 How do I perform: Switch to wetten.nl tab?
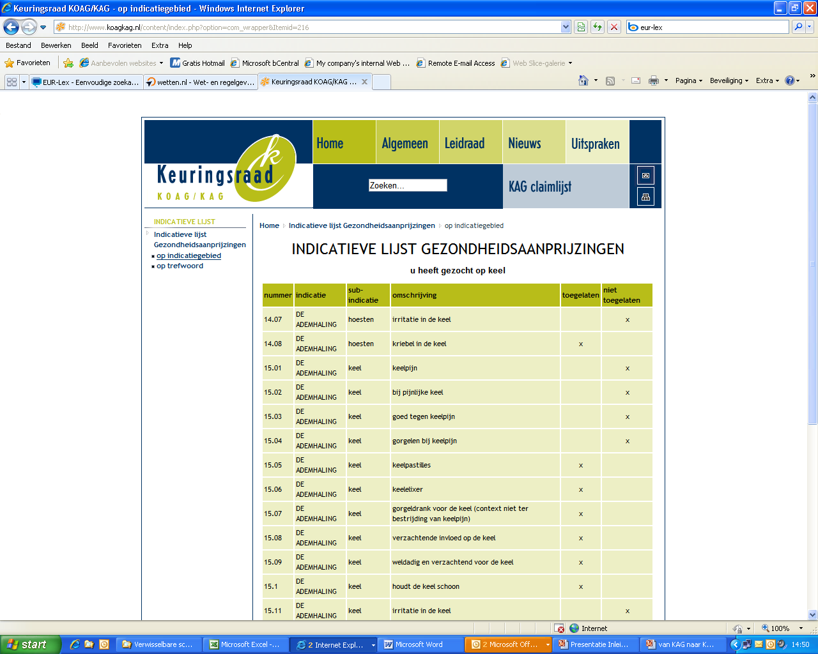click(x=200, y=82)
